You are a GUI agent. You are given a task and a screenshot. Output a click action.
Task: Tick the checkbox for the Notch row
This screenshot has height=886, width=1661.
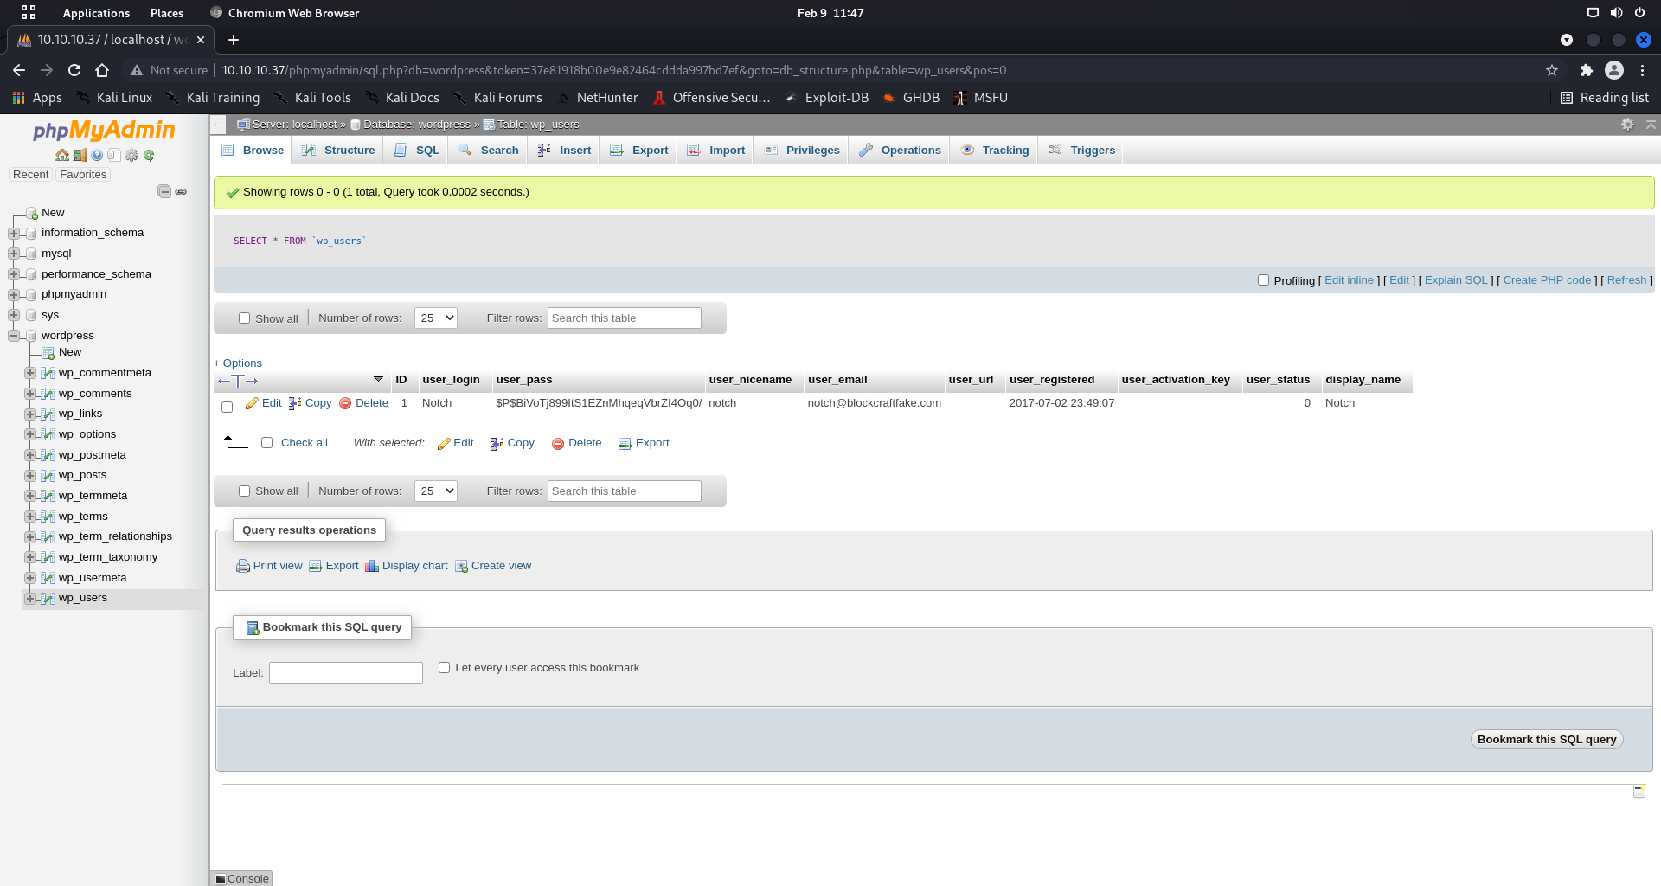pyautogui.click(x=228, y=407)
